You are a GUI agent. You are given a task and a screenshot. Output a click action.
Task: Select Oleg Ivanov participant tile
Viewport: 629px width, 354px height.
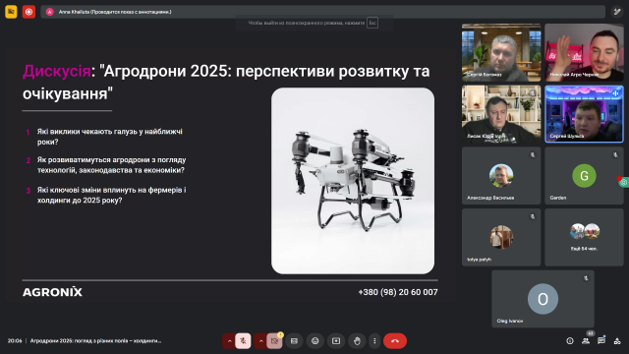(543, 299)
